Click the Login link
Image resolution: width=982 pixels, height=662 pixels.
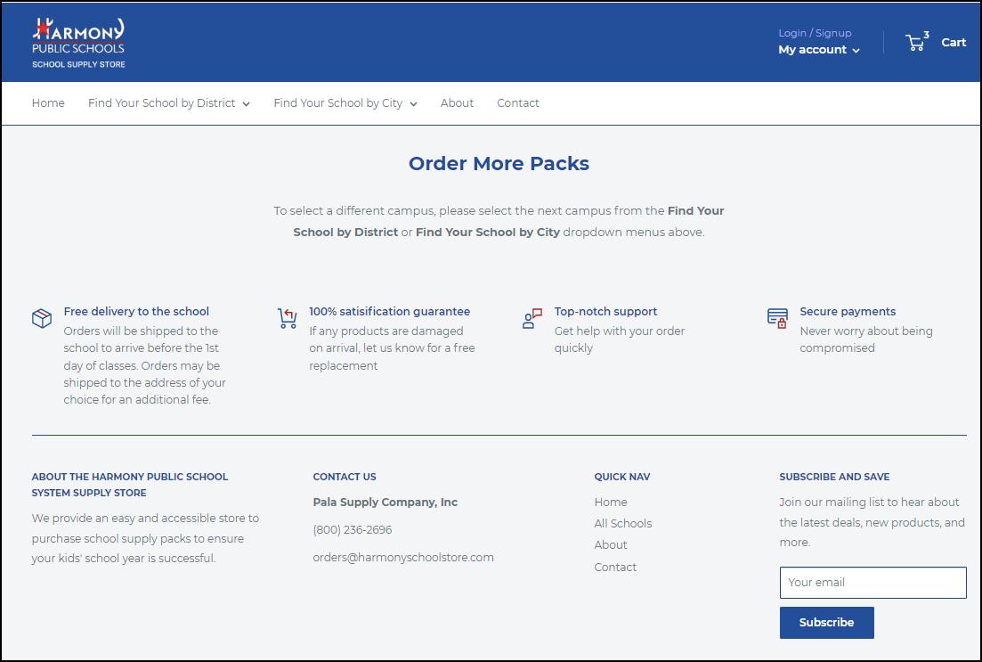[x=792, y=33]
